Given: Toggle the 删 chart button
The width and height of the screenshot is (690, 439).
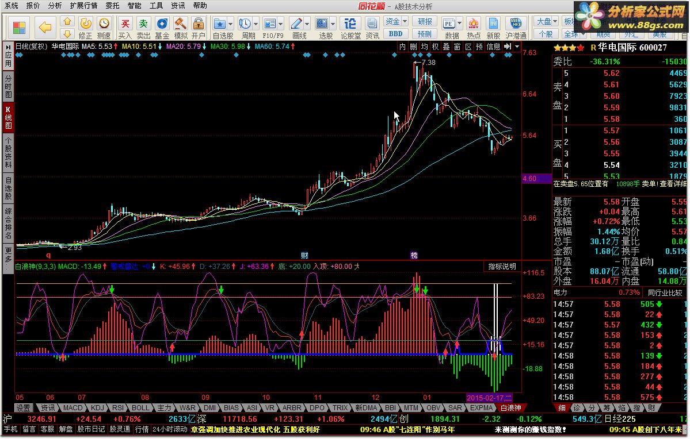Looking at the screenshot, I should coord(413,47).
